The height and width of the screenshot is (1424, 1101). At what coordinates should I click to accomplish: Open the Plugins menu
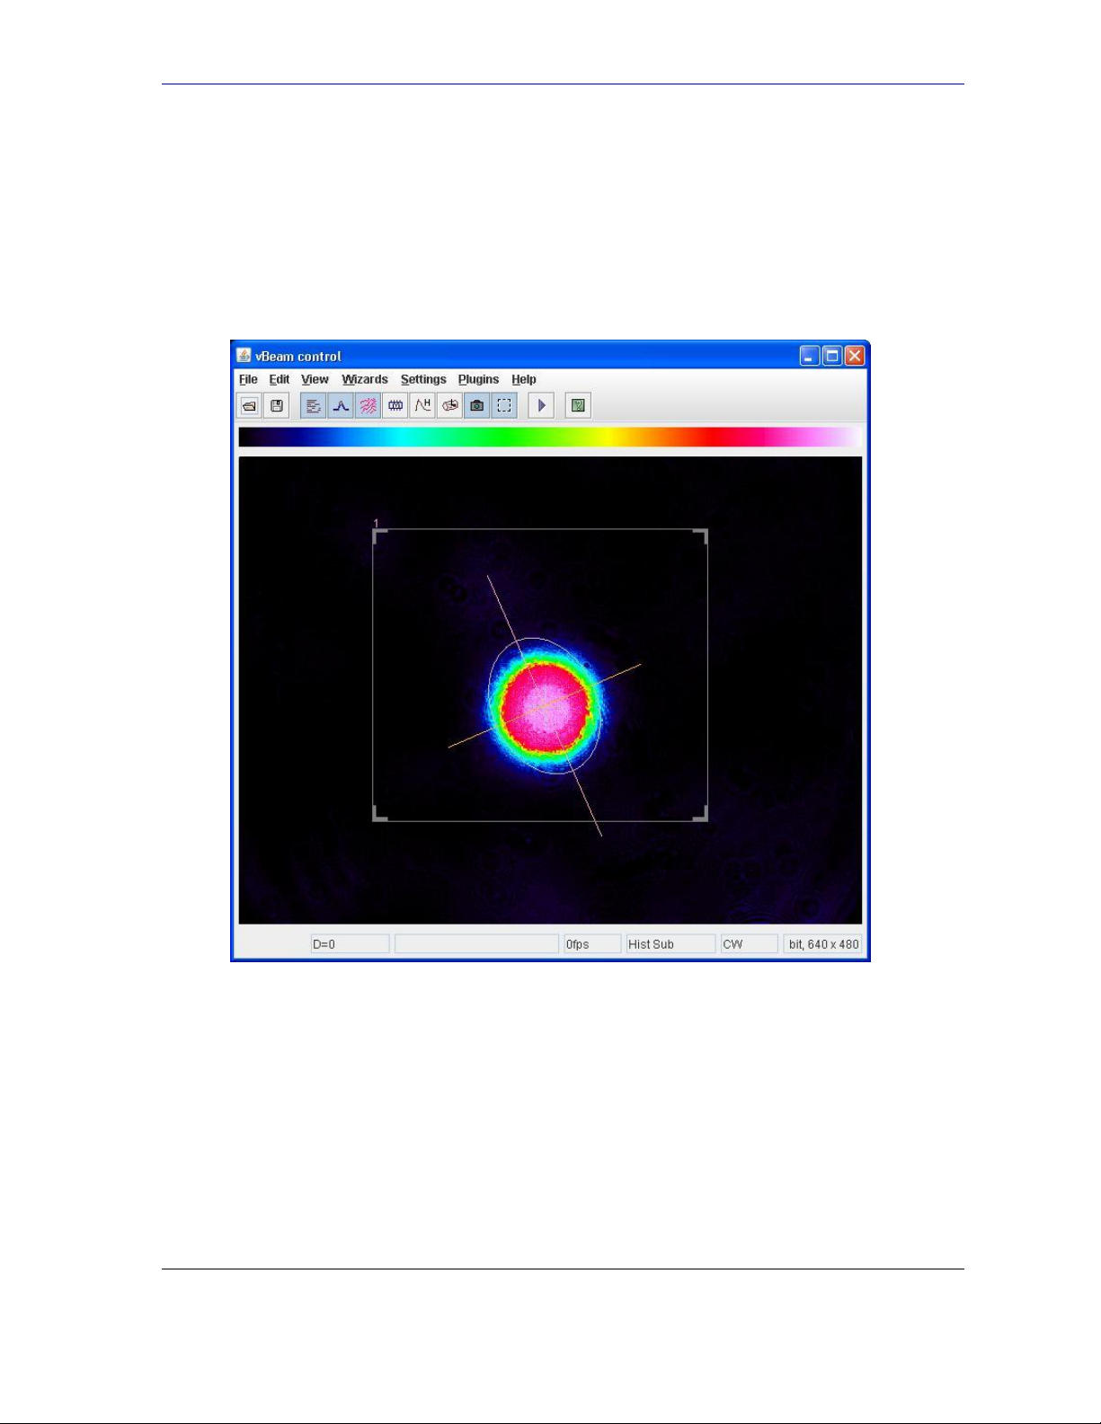(478, 379)
